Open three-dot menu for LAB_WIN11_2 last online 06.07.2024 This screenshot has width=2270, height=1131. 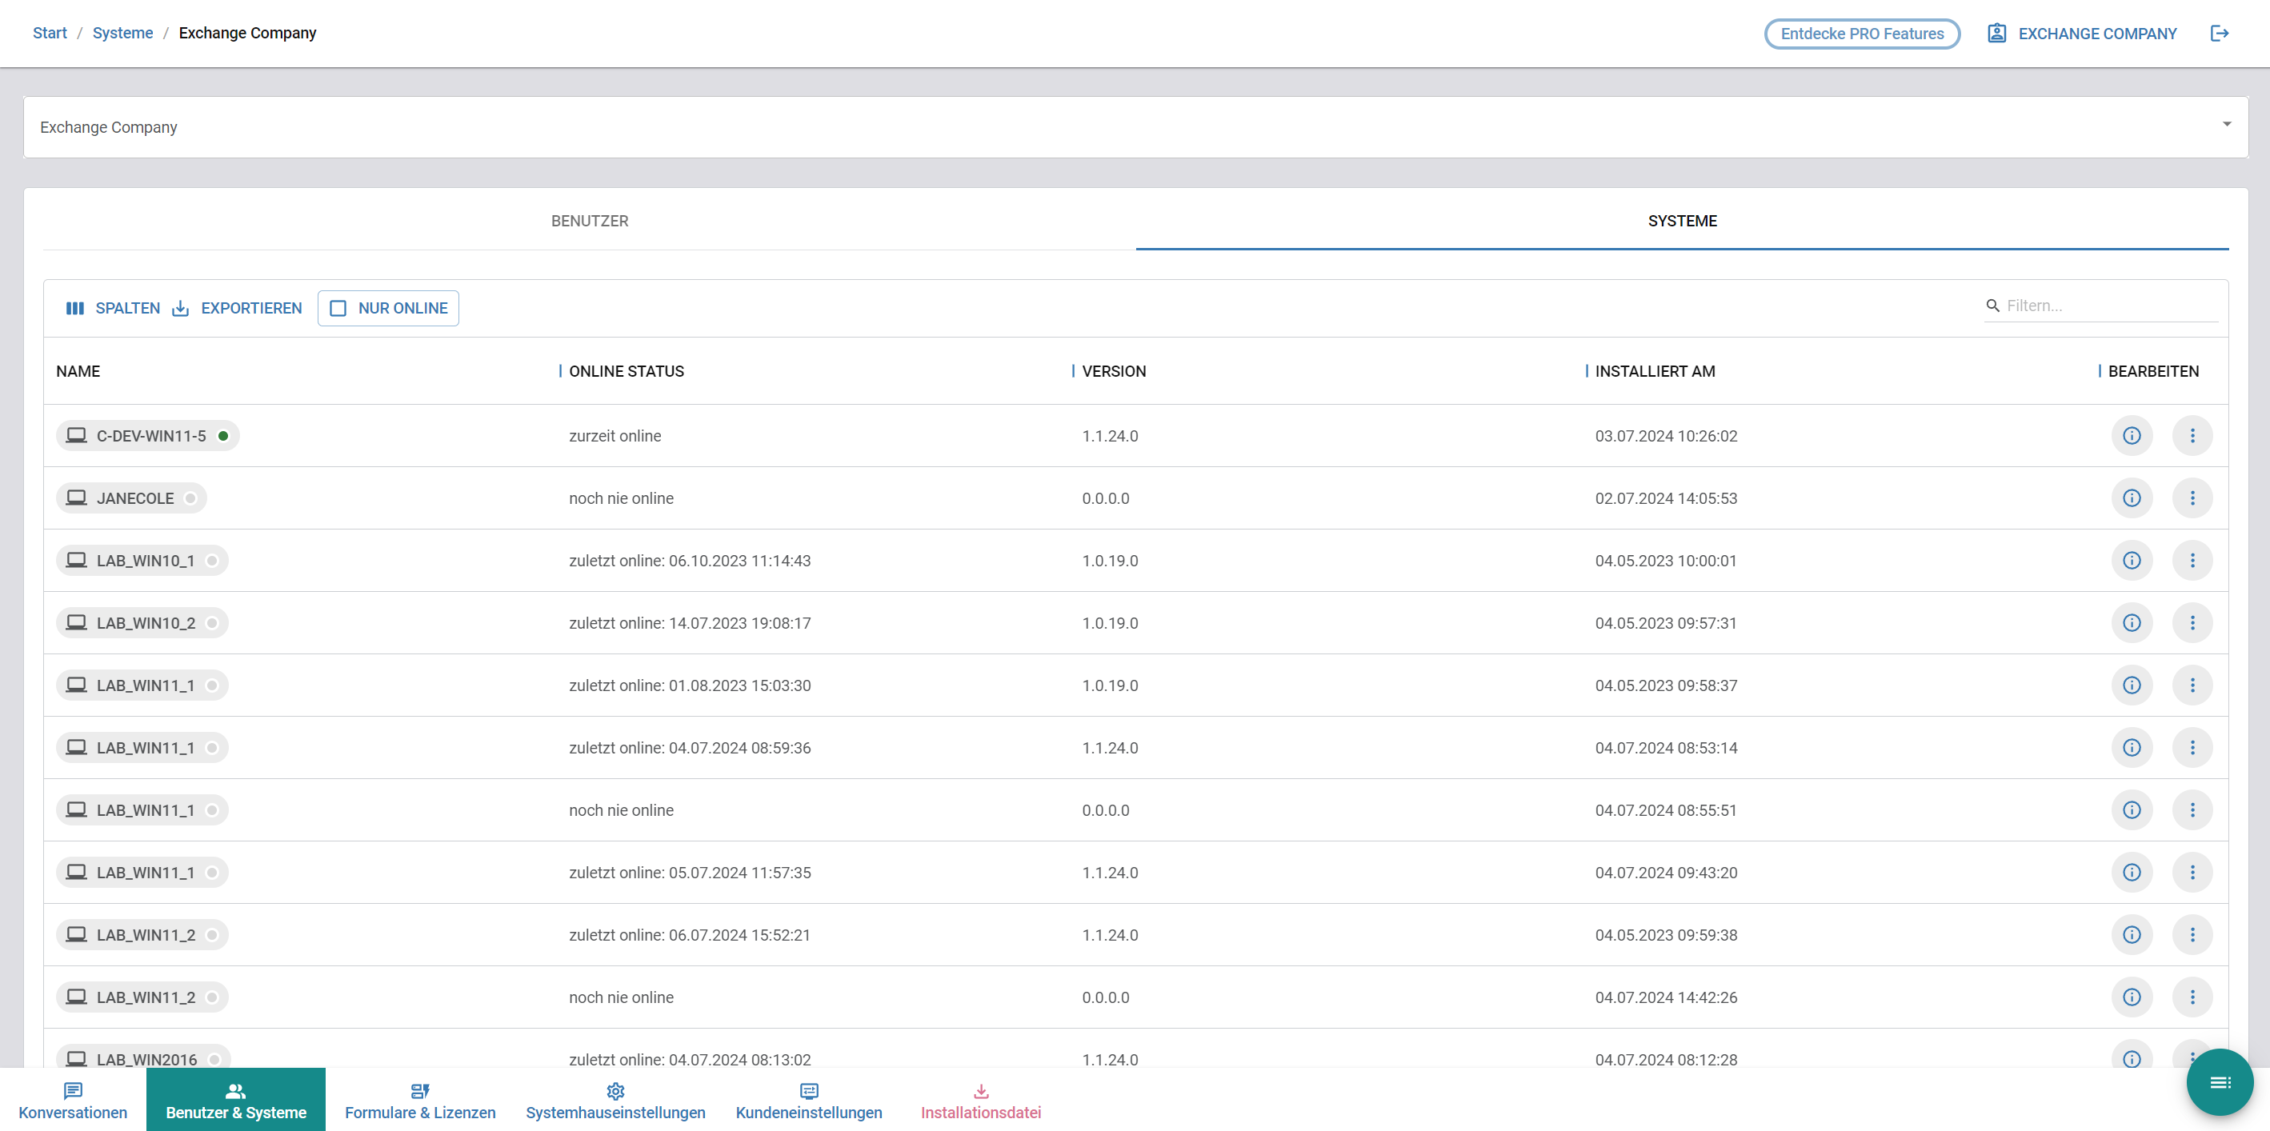point(2192,934)
